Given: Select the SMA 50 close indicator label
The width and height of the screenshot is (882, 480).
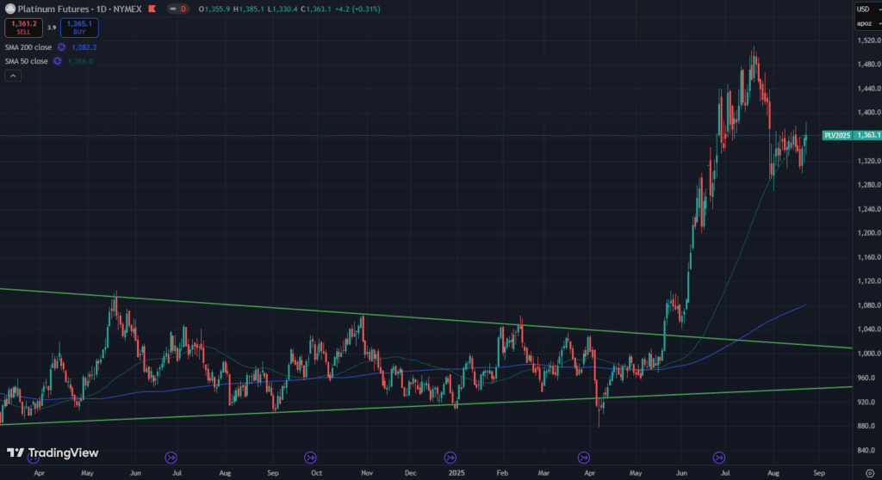Looking at the screenshot, I should pyautogui.click(x=27, y=61).
